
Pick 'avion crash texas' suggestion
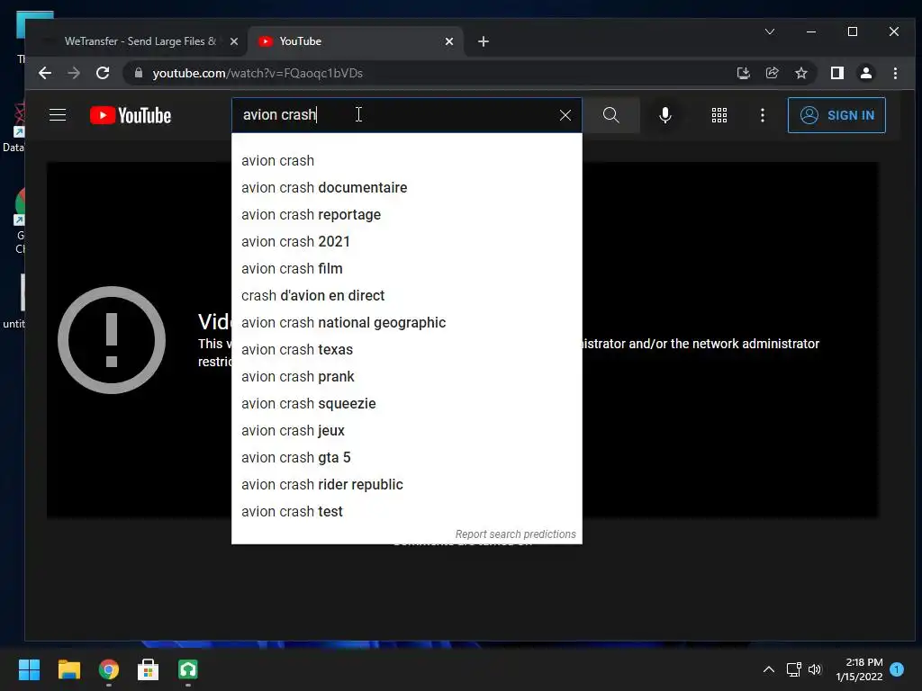coord(407,350)
